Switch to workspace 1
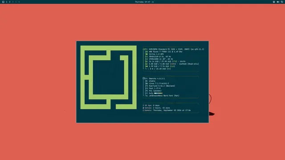 pyautogui.click(x=7, y=2)
